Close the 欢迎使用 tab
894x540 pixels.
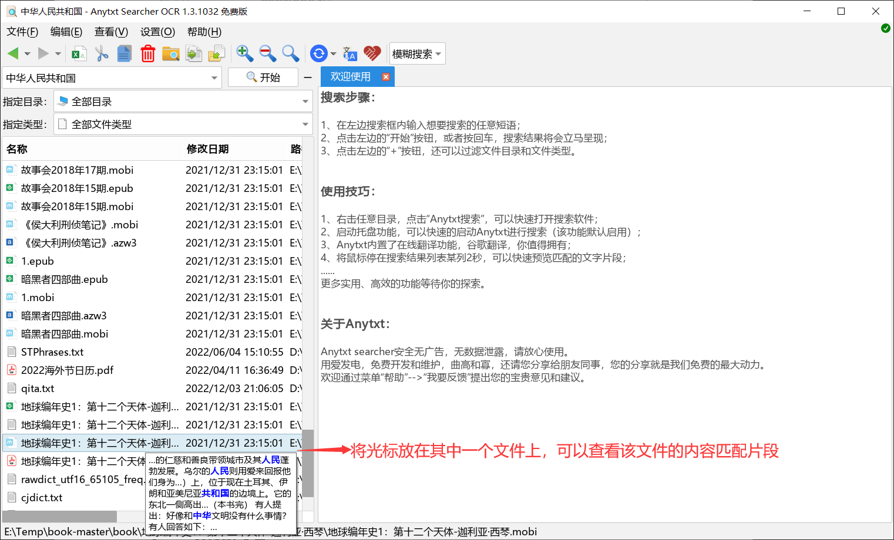tap(386, 77)
